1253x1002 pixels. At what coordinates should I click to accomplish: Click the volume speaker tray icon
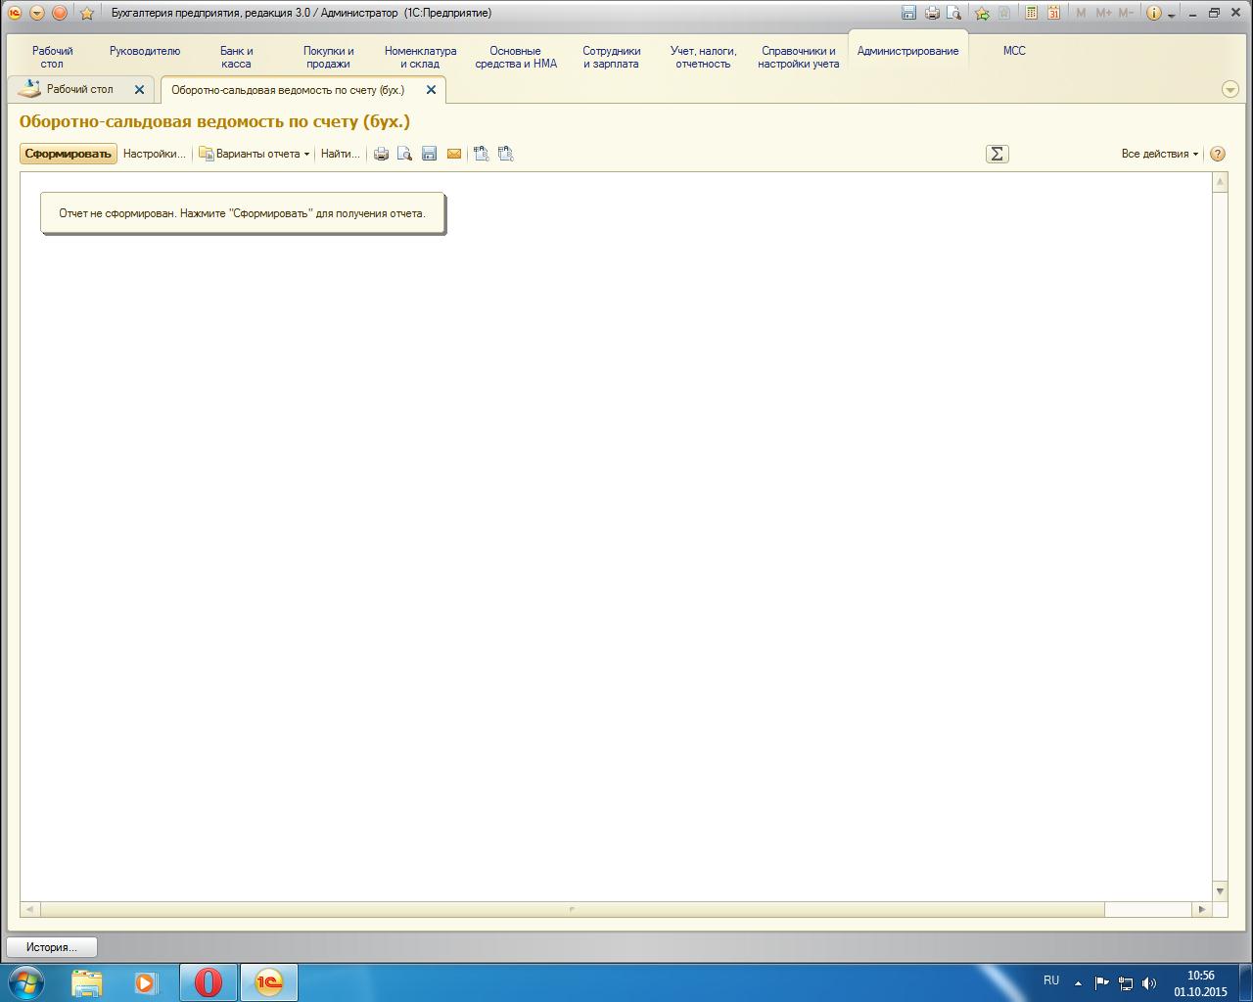(x=1149, y=983)
